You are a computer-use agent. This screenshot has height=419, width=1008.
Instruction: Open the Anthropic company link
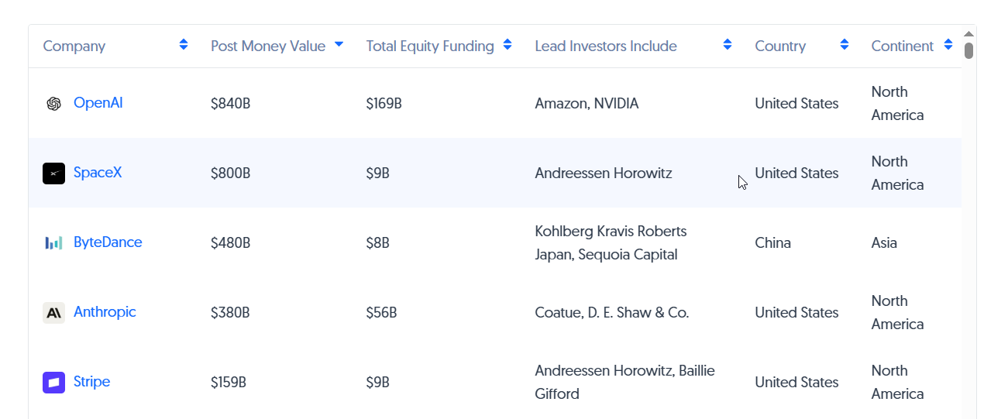pyautogui.click(x=105, y=312)
